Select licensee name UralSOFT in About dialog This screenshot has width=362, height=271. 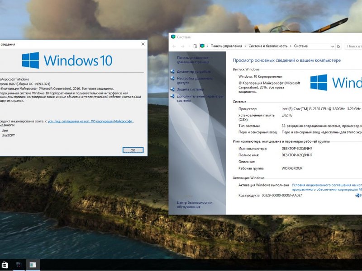(8, 135)
